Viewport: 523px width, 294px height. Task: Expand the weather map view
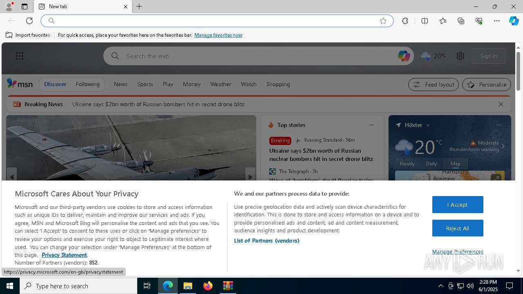click(x=496, y=178)
